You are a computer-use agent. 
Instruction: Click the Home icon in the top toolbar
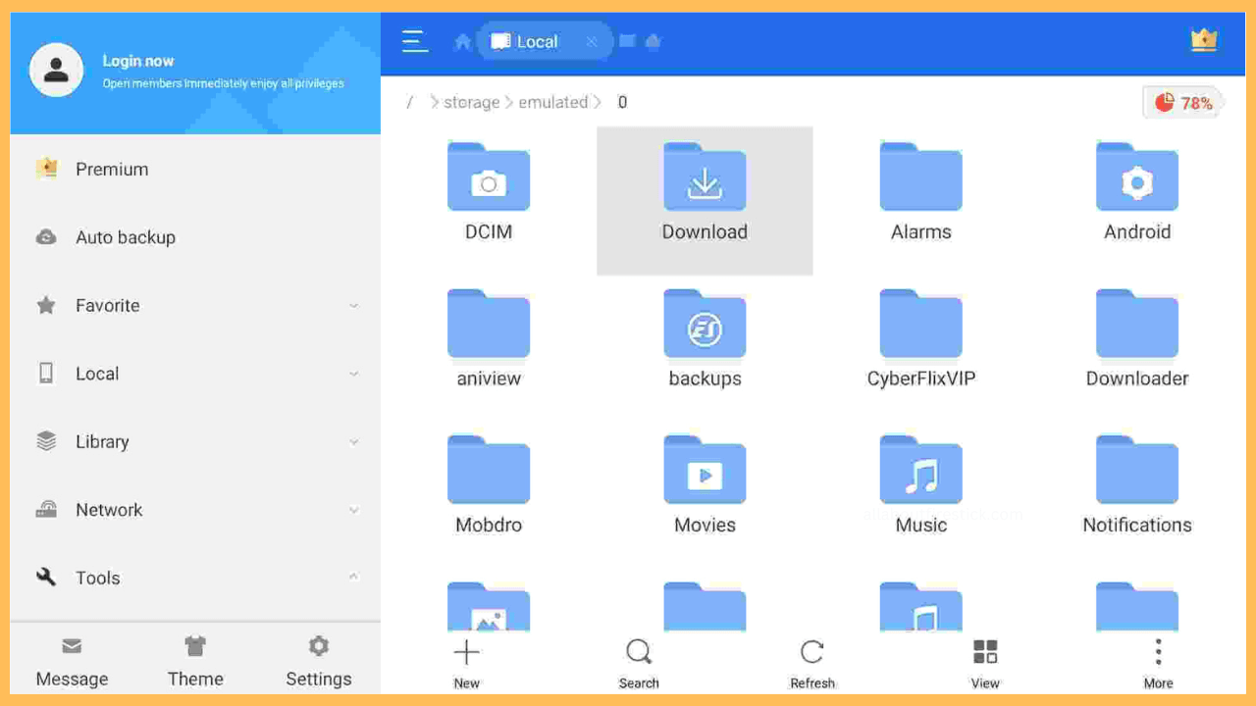[461, 41]
